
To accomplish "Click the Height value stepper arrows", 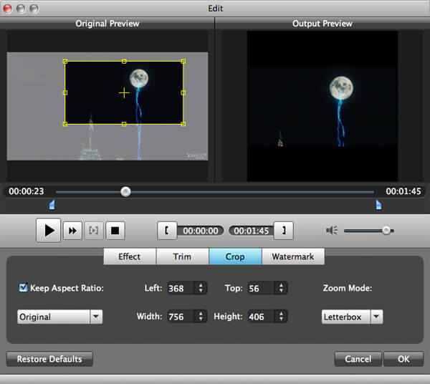I will pyautogui.click(x=281, y=317).
